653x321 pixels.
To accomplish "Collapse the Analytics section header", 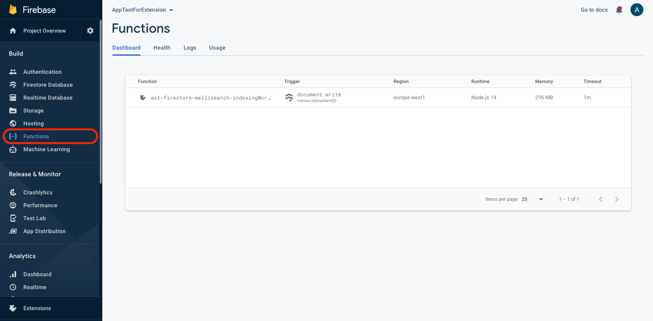I will 22,256.
